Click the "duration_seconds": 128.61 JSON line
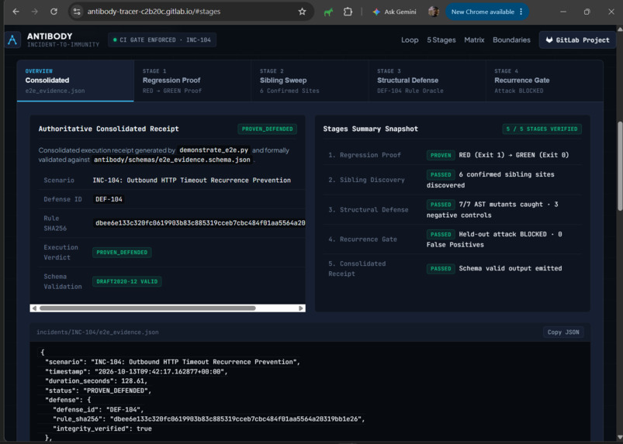The height and width of the screenshot is (444, 623). (96, 381)
